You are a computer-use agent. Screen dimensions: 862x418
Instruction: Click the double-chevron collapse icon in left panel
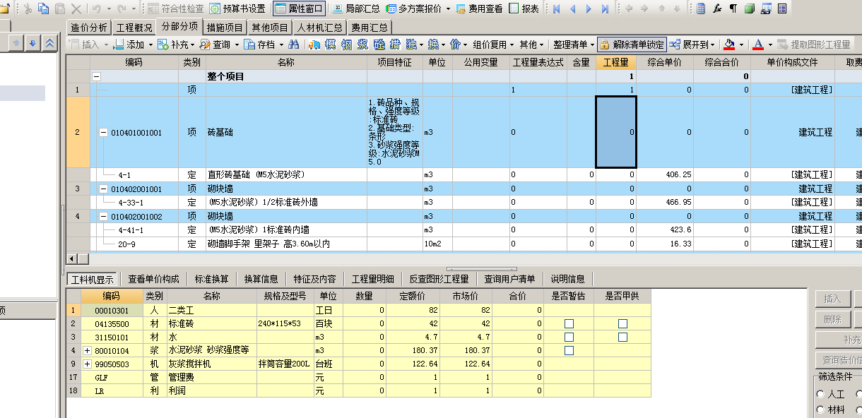[49, 44]
